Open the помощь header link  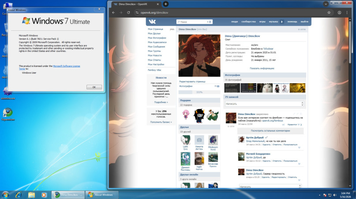point(292,22)
